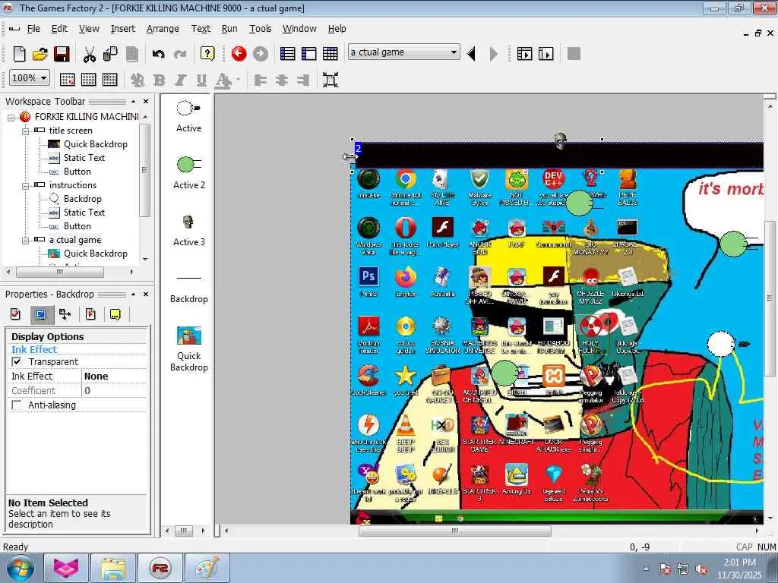Open the zoom 100% dropdown

tap(43, 78)
